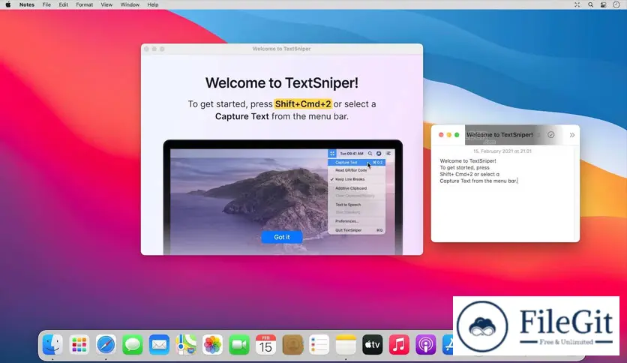
Task: Click the Welcome to TextSniper heading
Action: pyautogui.click(x=282, y=82)
